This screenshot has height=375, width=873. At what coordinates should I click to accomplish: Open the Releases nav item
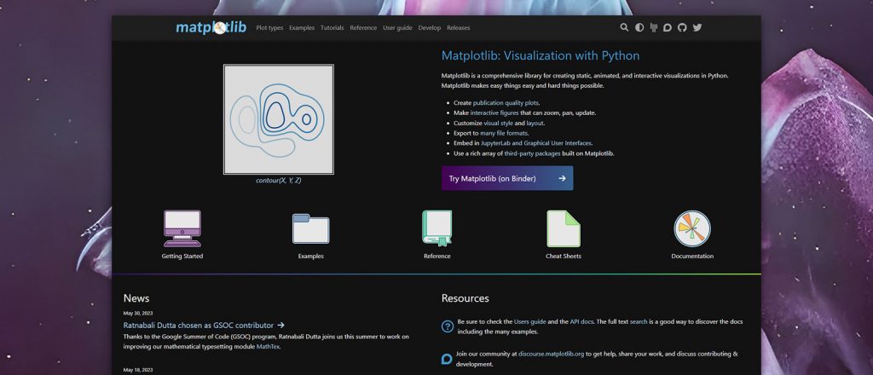[x=458, y=28]
